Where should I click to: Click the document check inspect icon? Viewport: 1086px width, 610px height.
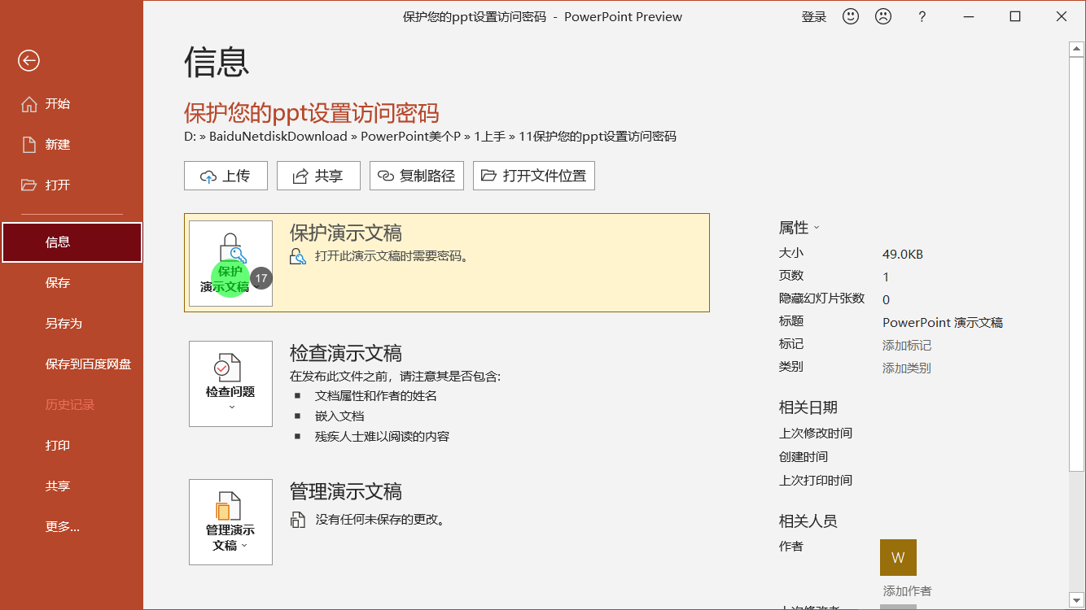(x=228, y=368)
